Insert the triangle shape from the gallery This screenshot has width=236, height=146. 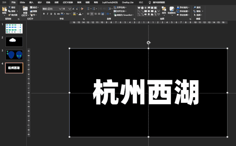[x=155, y=11]
